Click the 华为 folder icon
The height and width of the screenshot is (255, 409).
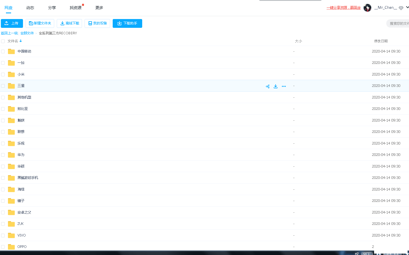point(11,155)
